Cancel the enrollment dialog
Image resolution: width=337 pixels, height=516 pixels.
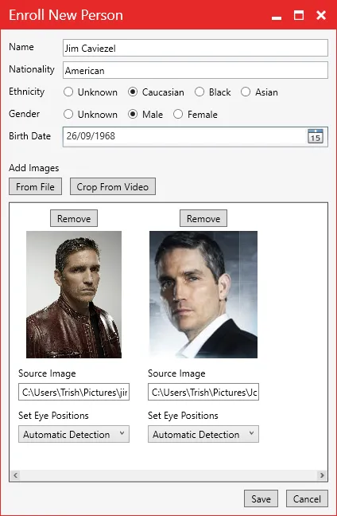click(x=307, y=498)
